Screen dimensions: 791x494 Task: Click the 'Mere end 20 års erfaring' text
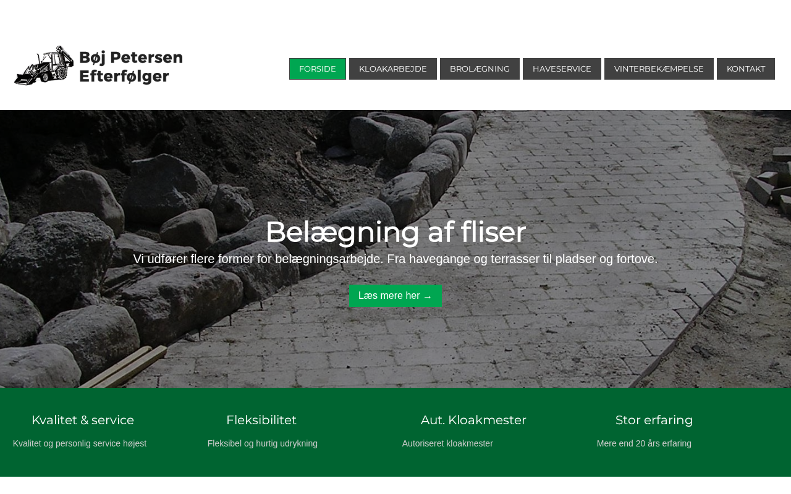pyautogui.click(x=644, y=443)
